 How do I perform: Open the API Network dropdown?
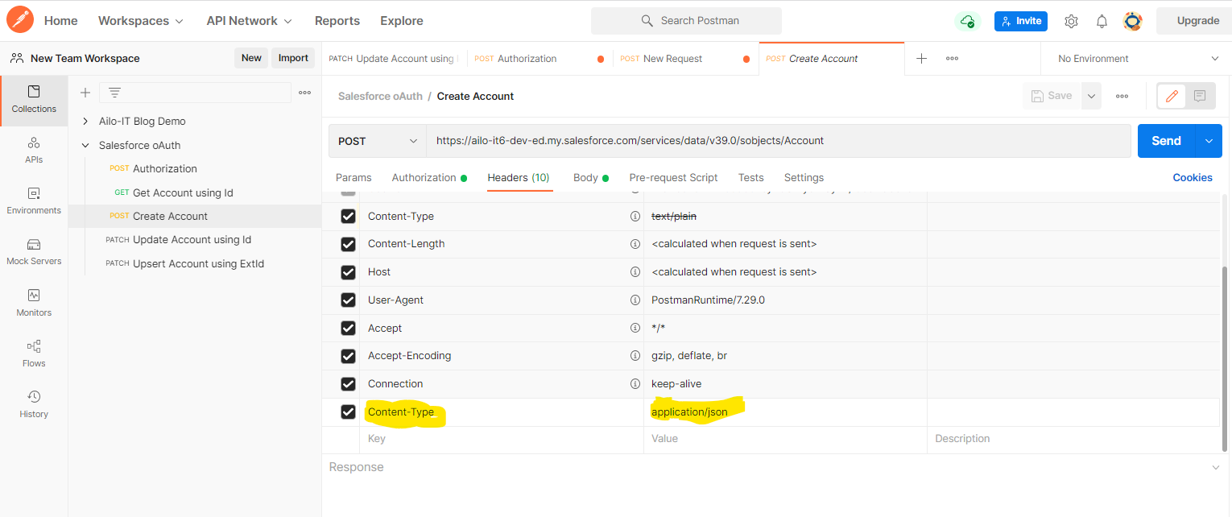249,21
